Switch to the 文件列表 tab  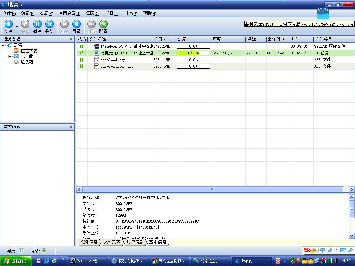click(112, 242)
